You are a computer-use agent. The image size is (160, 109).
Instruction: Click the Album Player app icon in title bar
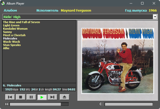click(3, 3)
